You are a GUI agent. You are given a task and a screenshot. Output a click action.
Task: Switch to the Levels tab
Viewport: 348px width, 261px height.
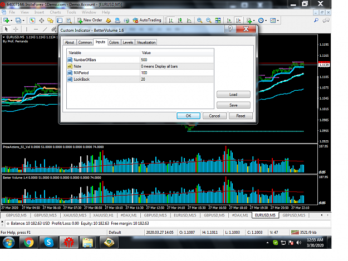tap(128, 42)
